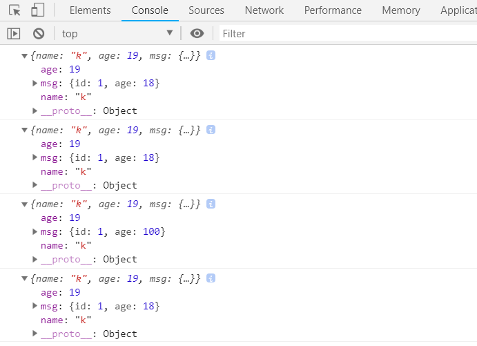477x346 pixels.
Task: Click the info icon on the first logged object
Action: pyautogui.click(x=211, y=55)
